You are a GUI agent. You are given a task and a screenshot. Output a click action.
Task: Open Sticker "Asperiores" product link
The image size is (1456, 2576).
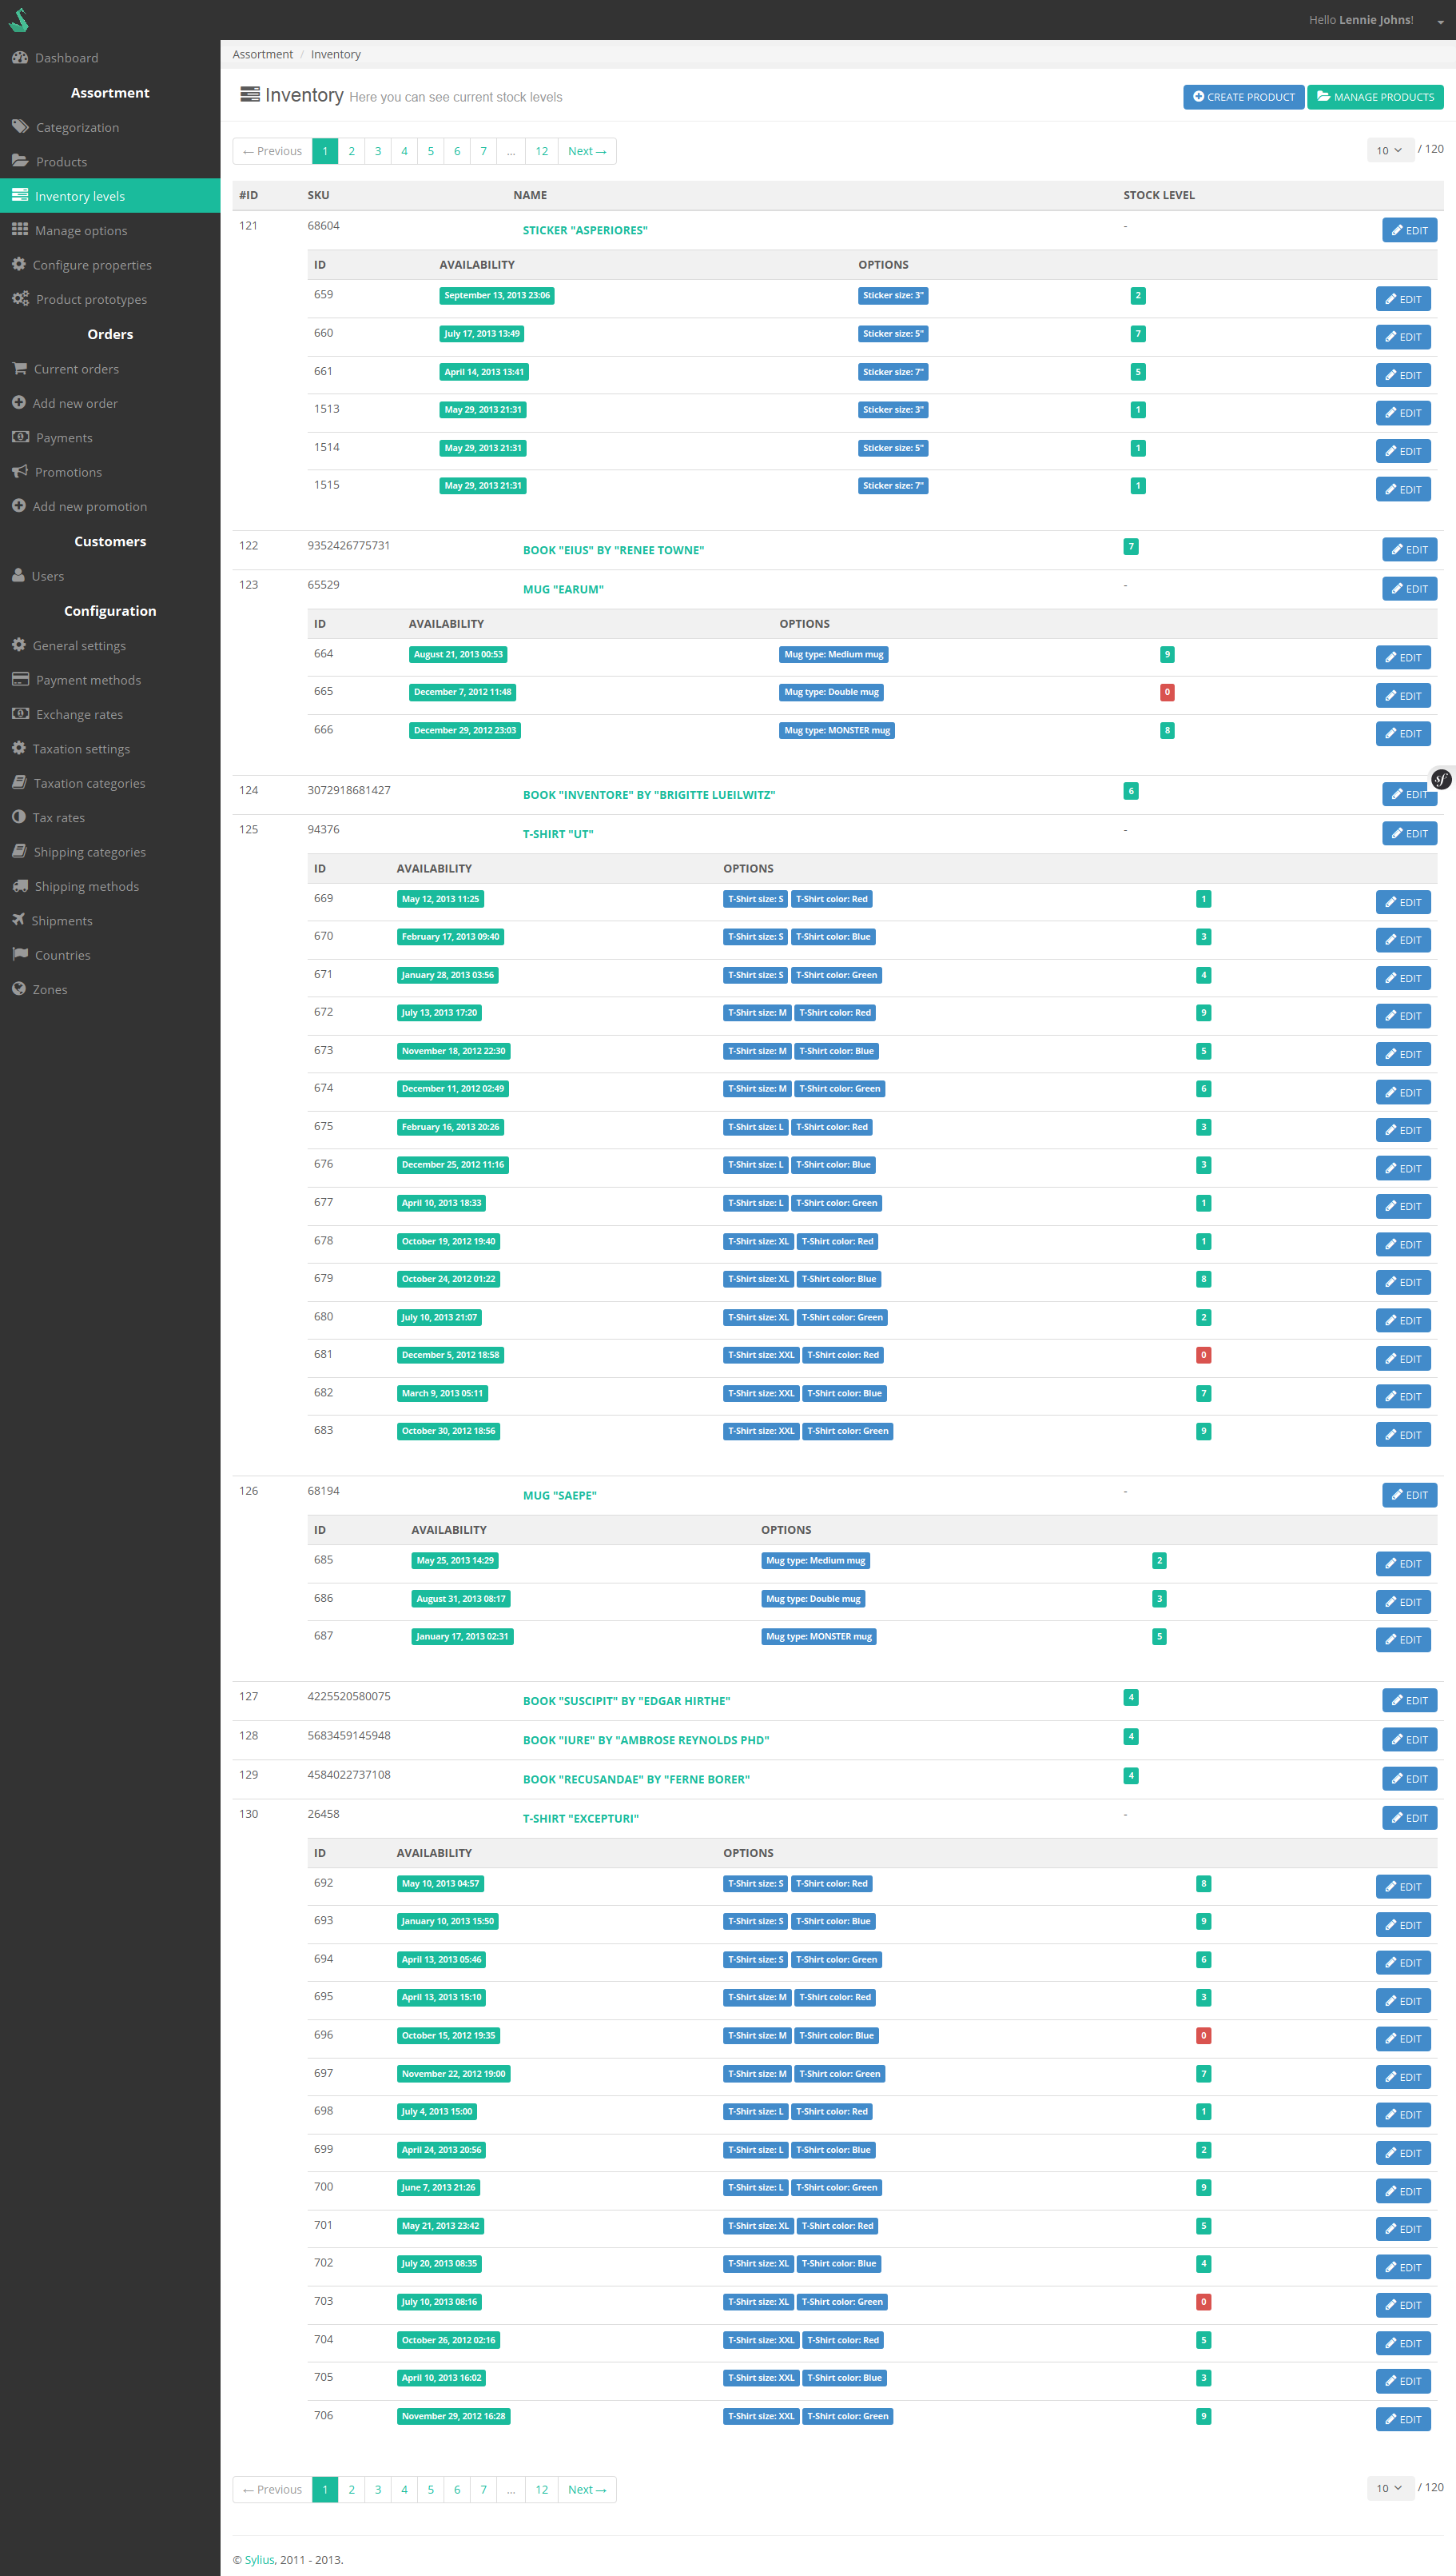[585, 230]
